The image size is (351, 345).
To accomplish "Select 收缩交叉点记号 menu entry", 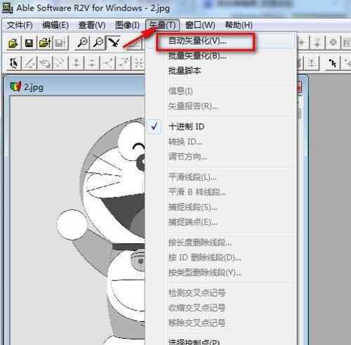I will pos(221,308).
